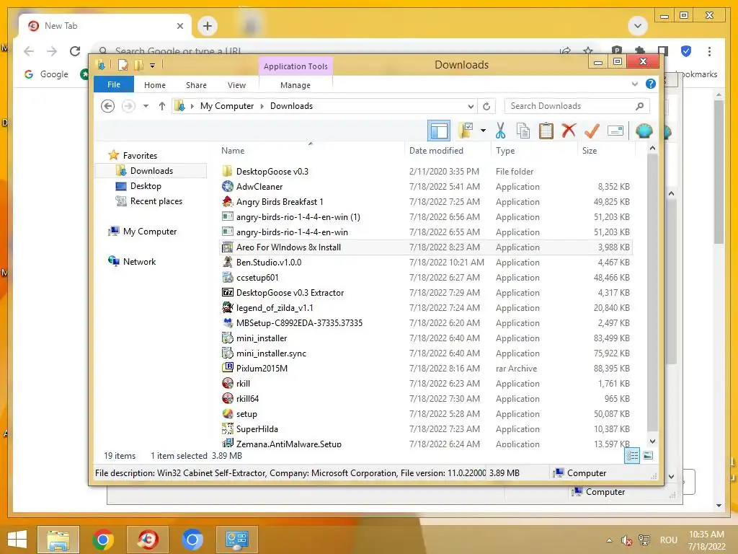The image size is (738, 554).
Task: Click the blue Help question mark
Action: (x=651, y=84)
